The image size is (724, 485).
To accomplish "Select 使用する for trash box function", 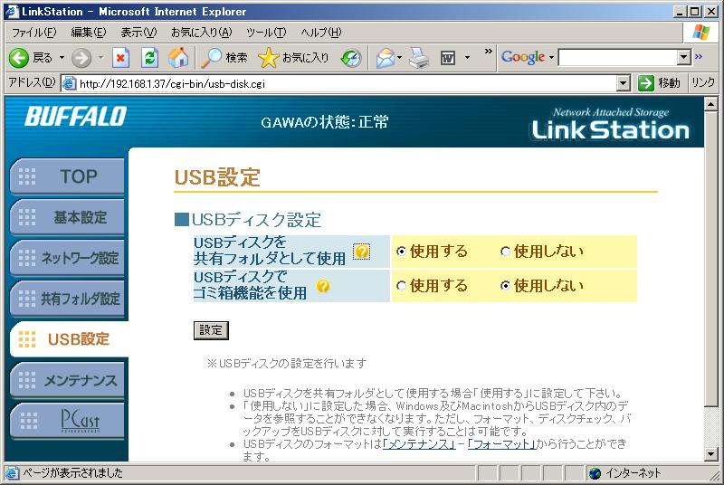I will pyautogui.click(x=402, y=286).
